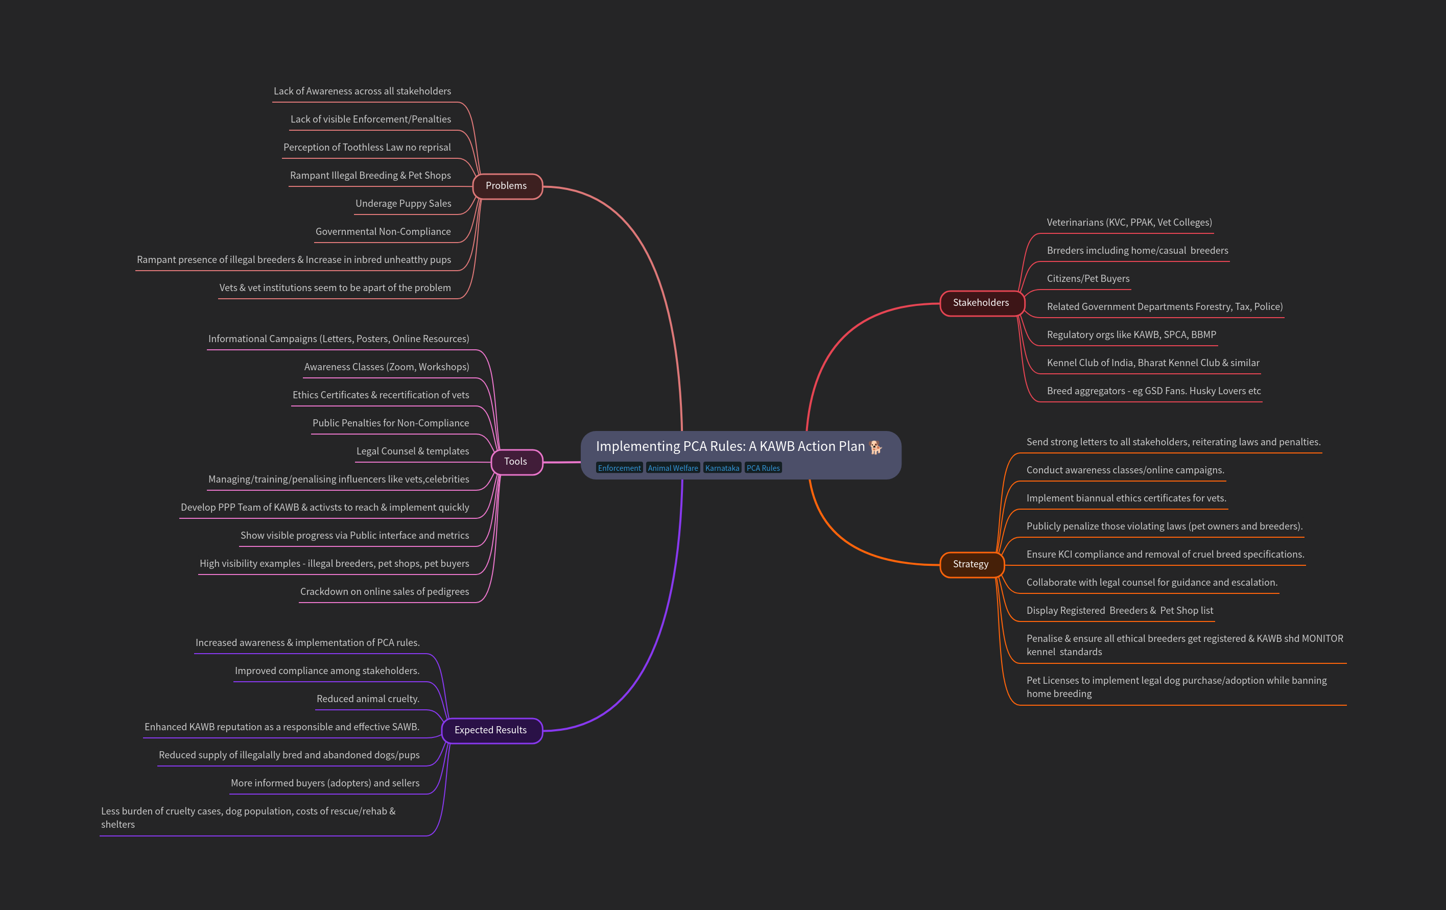Click 'Underage Puppy Sales' leaf
Screen dimensions: 1446x910
(x=403, y=203)
